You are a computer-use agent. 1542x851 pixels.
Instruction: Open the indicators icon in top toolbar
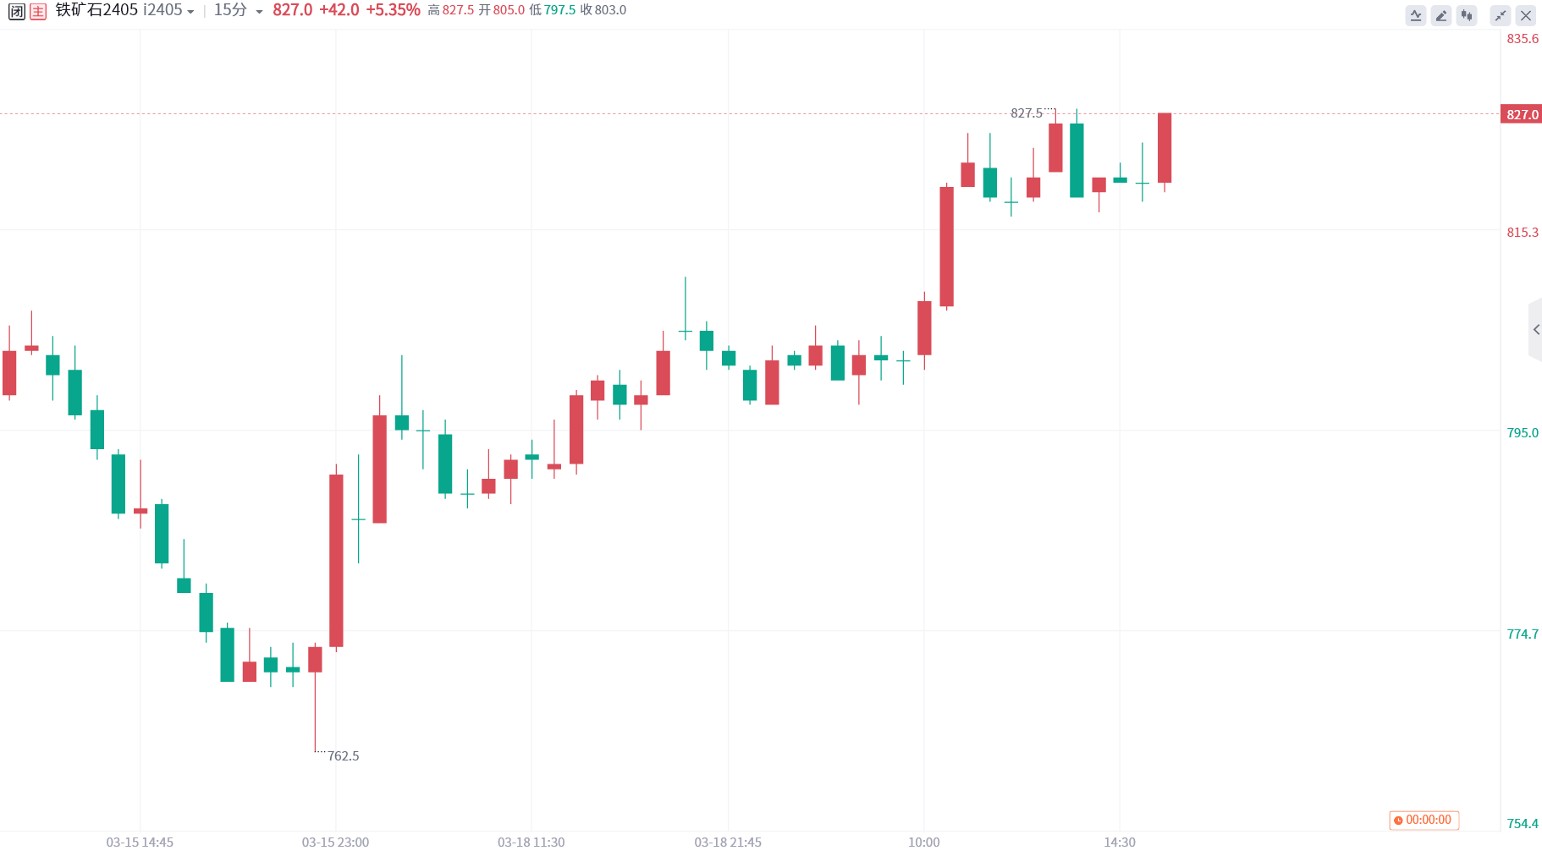pos(1416,15)
